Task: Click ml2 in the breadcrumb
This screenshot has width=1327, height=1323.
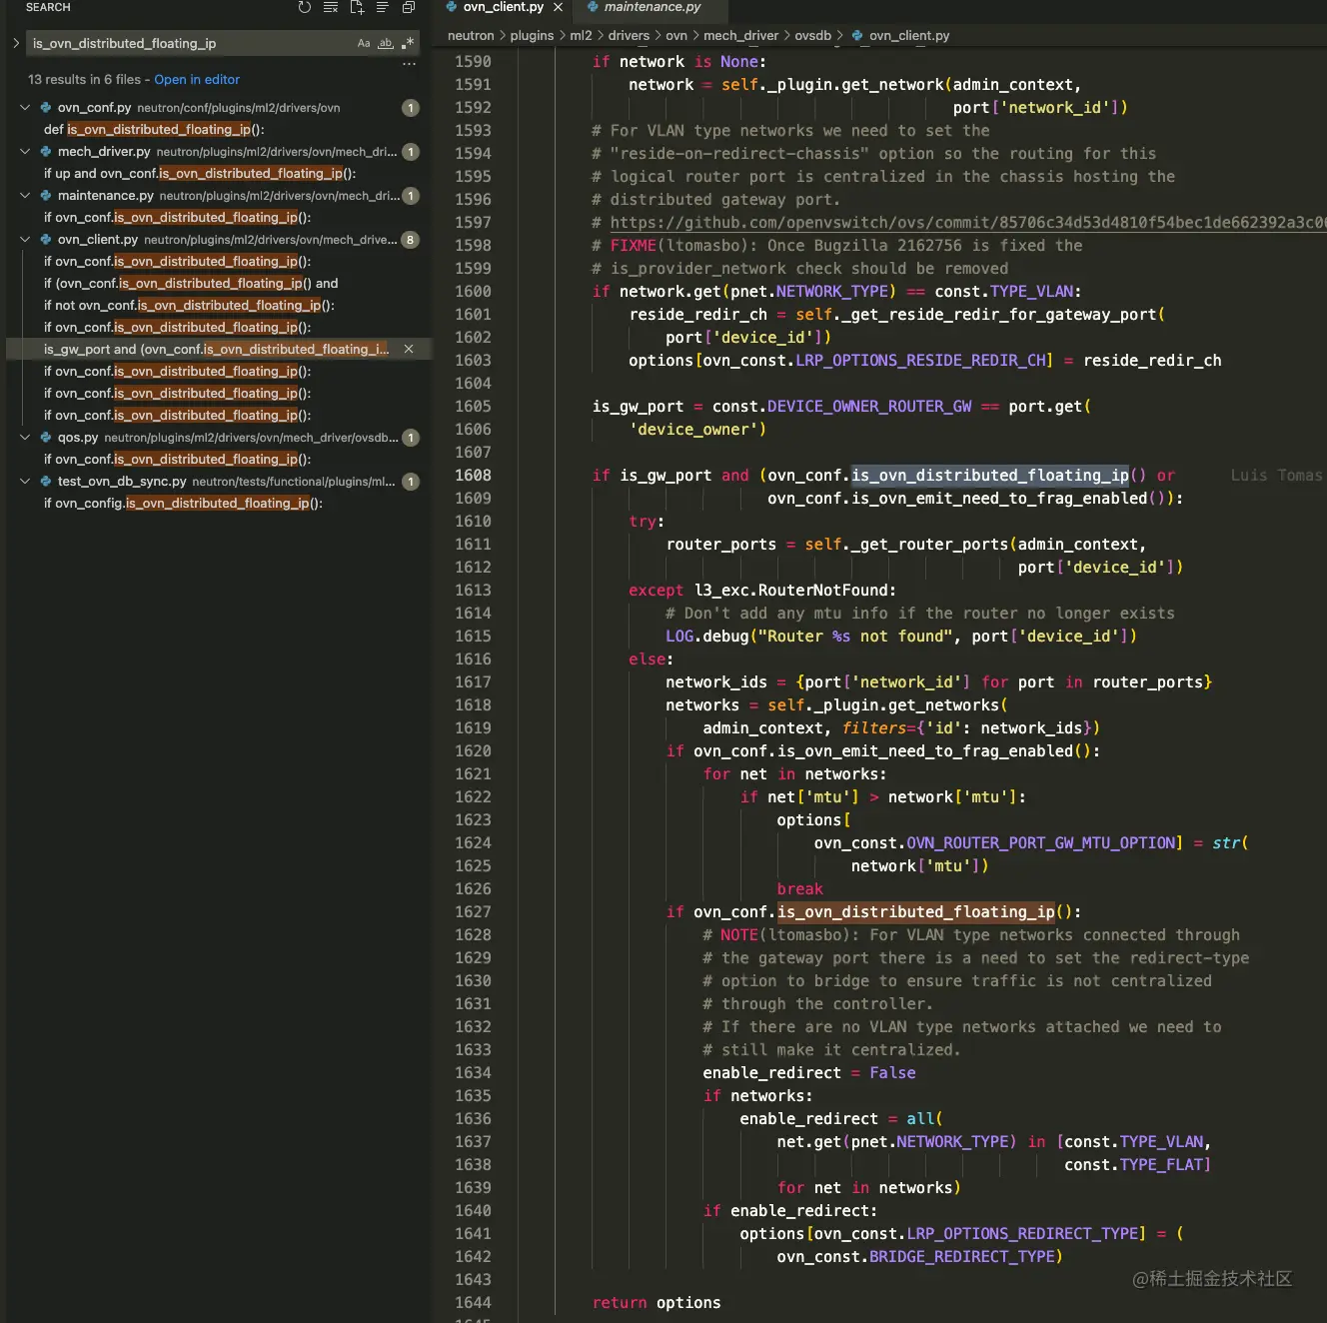Action: point(581,35)
